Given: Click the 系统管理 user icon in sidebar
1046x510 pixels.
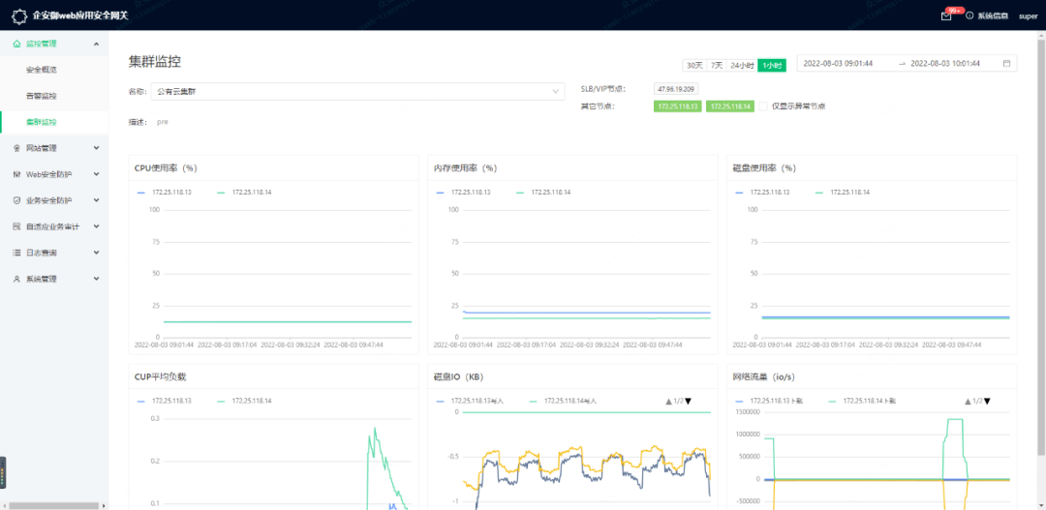Looking at the screenshot, I should tap(16, 279).
